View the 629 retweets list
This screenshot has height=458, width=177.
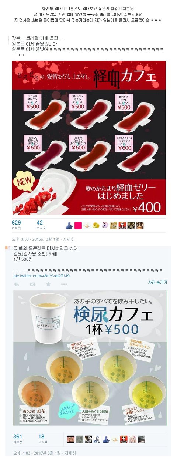click(17, 225)
